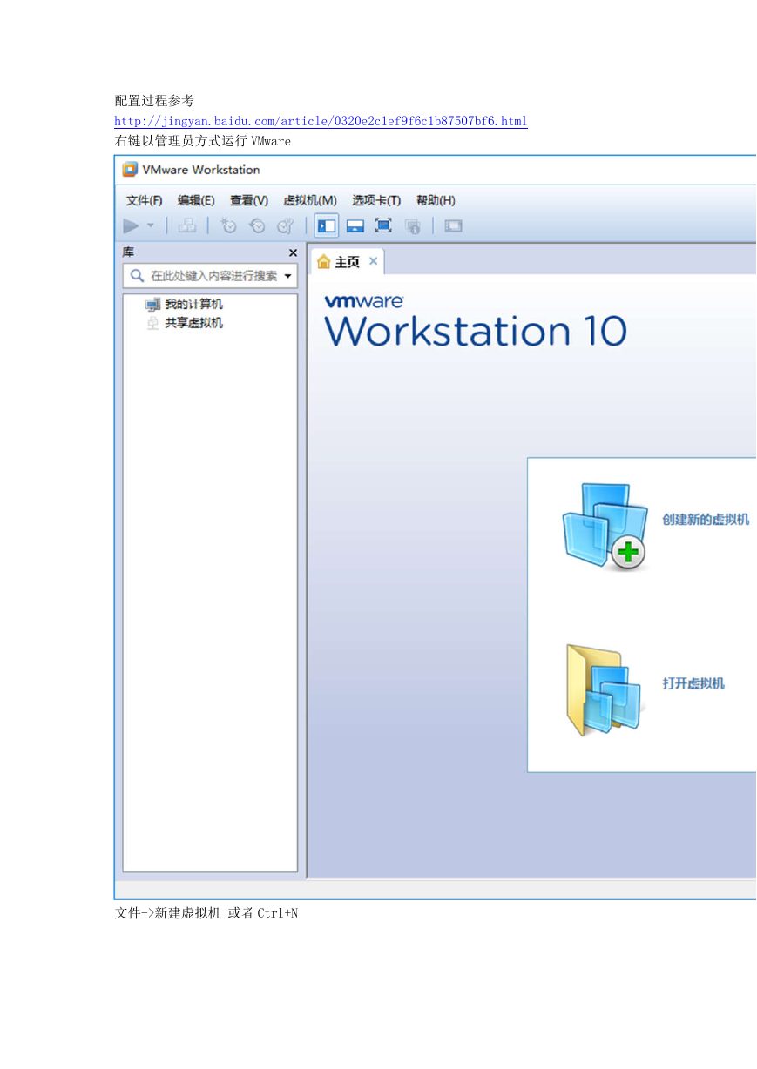This screenshot has width=757, height=1069.
Task: Expand the power options dropdown arrow
Action: click(150, 226)
